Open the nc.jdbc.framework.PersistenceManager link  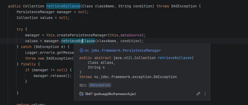[x=123, y=50]
